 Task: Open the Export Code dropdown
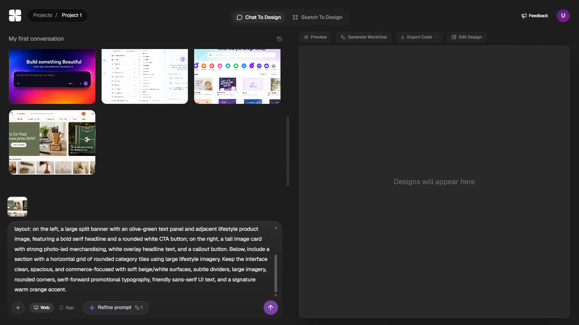point(419,37)
